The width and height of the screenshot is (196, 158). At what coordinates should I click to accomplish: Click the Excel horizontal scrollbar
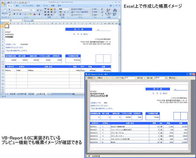(x=78, y=94)
